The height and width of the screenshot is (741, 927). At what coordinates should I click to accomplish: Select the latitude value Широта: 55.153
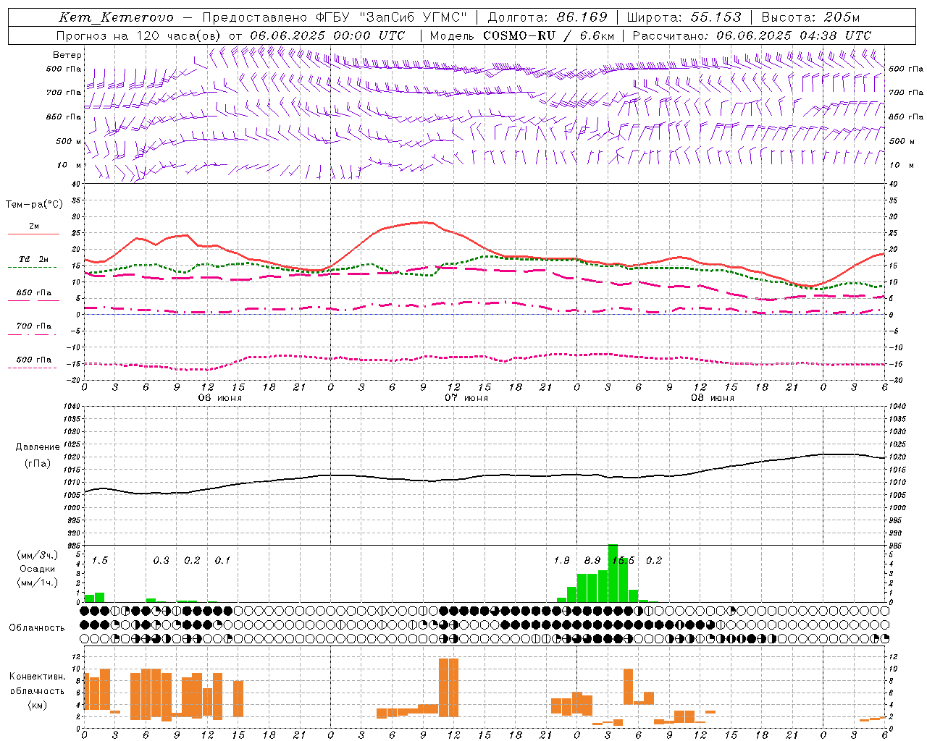684,17
